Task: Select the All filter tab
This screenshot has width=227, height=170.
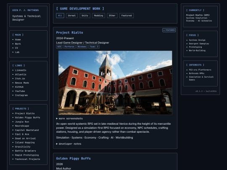Action: tap(60, 16)
